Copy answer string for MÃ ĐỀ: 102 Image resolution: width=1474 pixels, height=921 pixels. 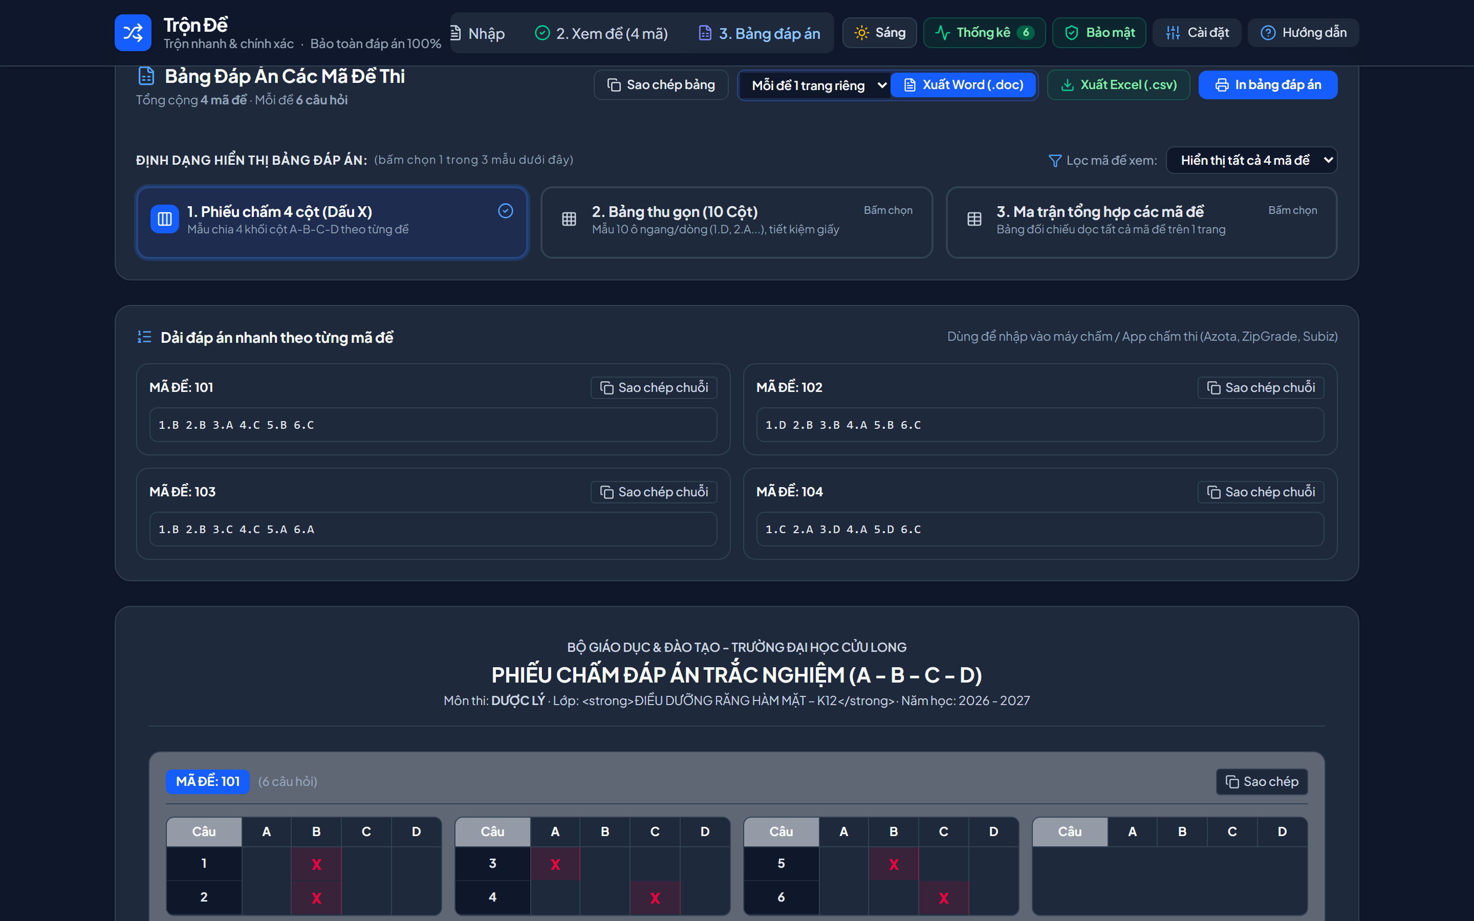click(1261, 387)
